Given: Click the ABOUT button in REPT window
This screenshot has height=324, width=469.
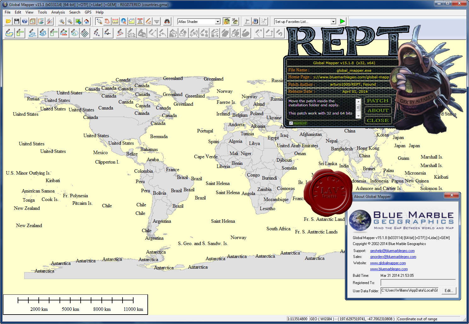Looking at the screenshot, I should tap(378, 110).
